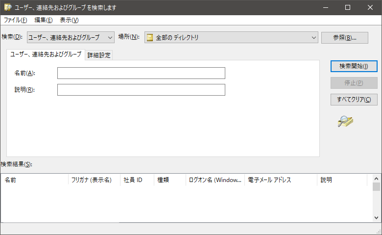This screenshot has width=382, height=235.
Task: Click the 参照(B)... browse button
Action: pos(345,38)
